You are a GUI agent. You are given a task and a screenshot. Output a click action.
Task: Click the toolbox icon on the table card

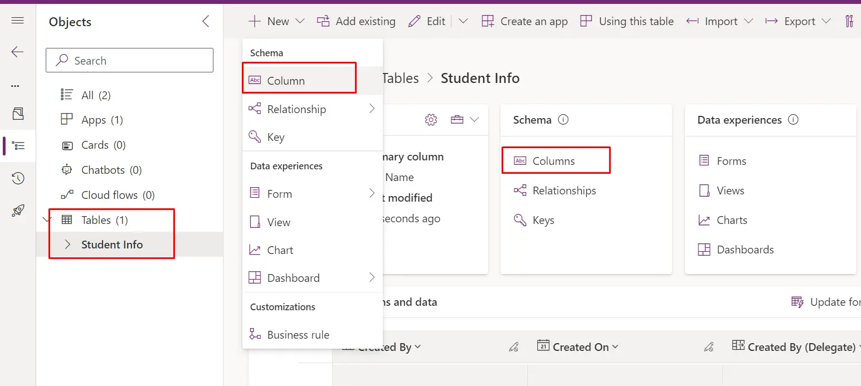click(x=458, y=119)
